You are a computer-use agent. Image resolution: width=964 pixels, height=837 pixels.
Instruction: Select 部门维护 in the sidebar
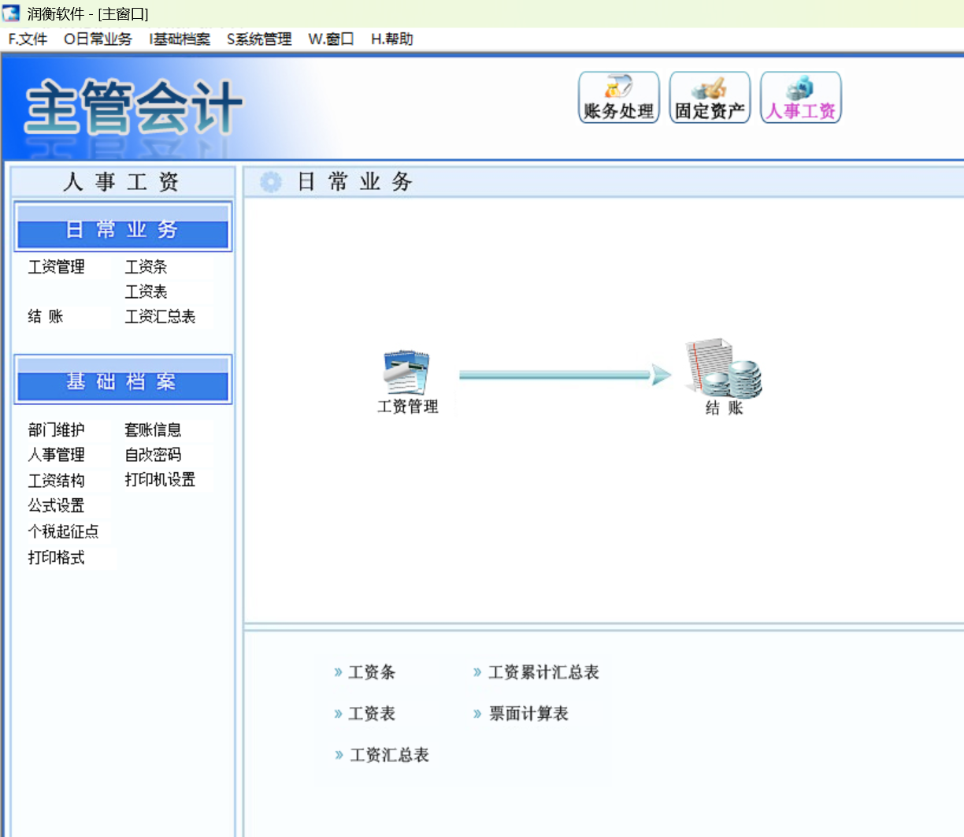[56, 430]
